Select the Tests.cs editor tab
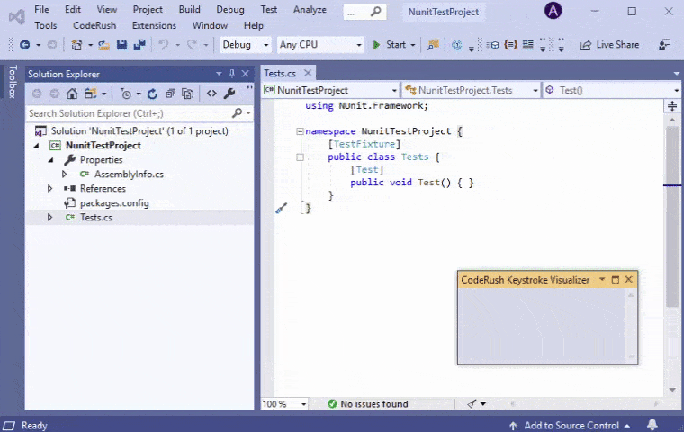684x432 pixels. pyautogui.click(x=280, y=74)
